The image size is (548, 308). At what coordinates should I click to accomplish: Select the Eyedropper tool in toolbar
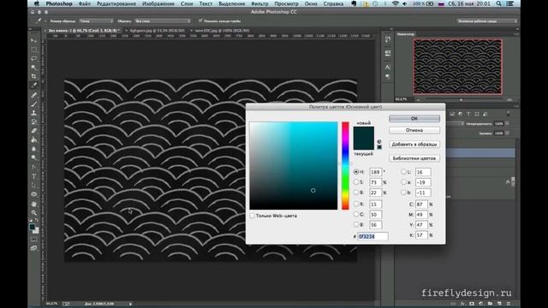point(34,86)
